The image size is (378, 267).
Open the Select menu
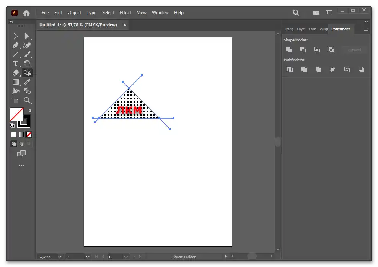108,13
